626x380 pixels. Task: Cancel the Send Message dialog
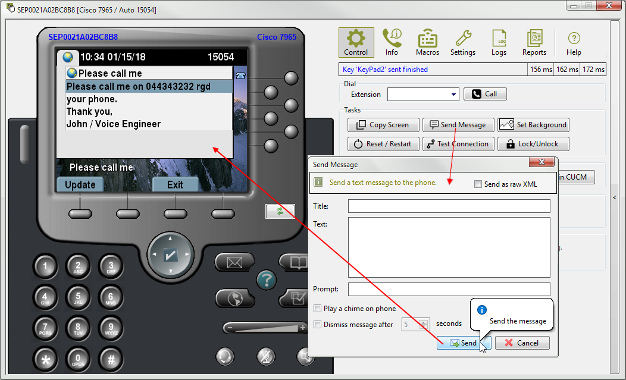[522, 343]
